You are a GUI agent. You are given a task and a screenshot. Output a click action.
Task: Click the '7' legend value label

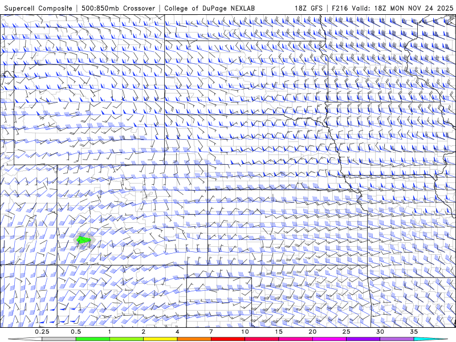click(x=211, y=332)
